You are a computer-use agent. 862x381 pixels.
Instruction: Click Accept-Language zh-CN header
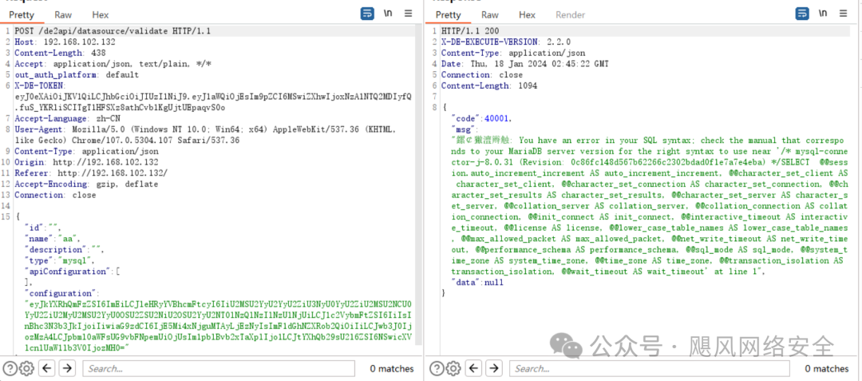[x=67, y=119]
